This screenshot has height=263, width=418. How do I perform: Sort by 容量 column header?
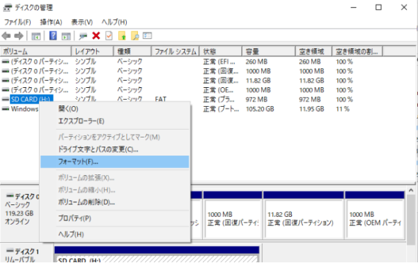tap(269, 51)
